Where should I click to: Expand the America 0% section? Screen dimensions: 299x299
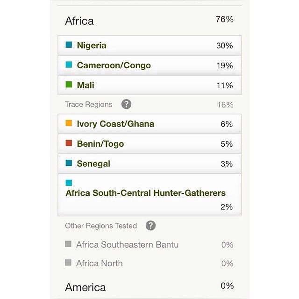pyautogui.click(x=149, y=287)
